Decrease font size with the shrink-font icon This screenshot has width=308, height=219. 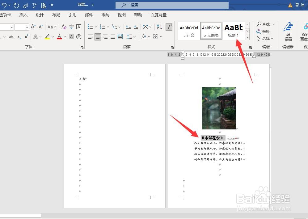41,27
